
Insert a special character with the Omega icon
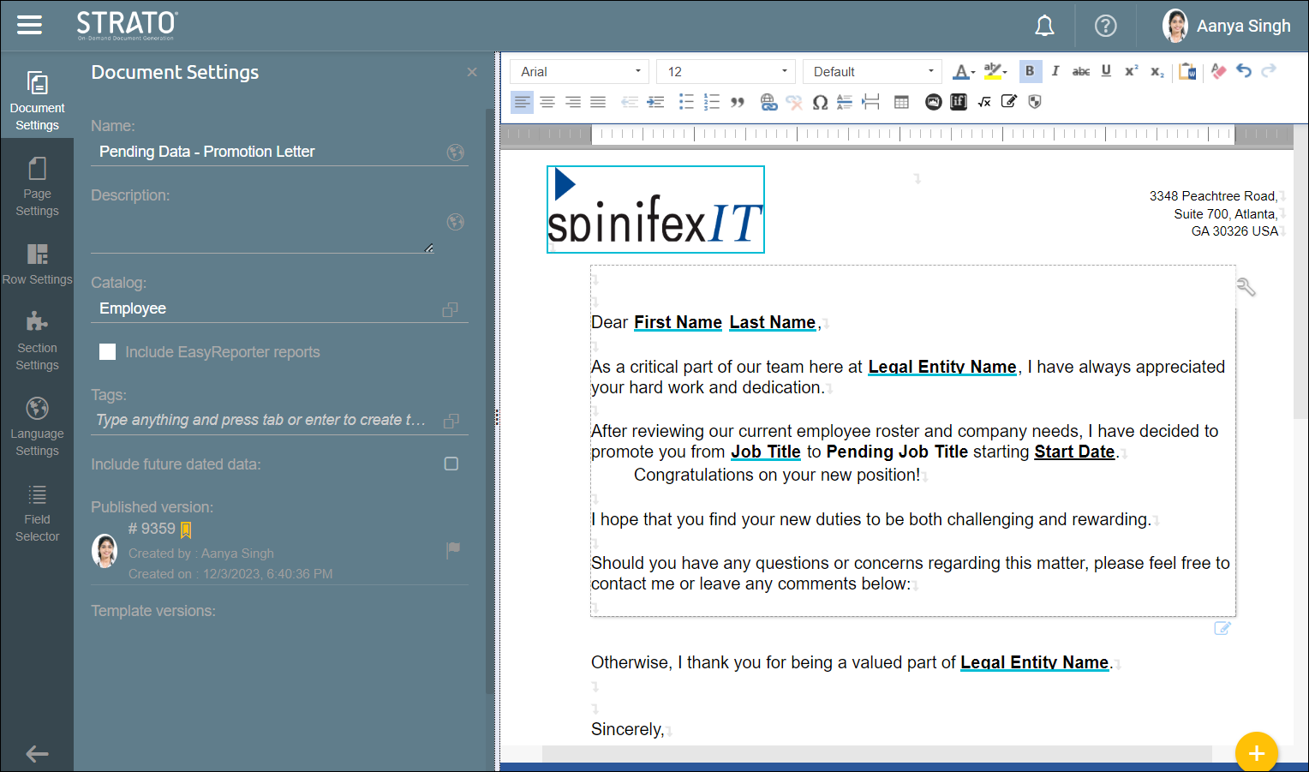[820, 102]
